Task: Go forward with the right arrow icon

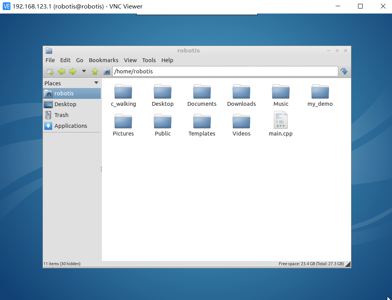Action: pos(73,71)
